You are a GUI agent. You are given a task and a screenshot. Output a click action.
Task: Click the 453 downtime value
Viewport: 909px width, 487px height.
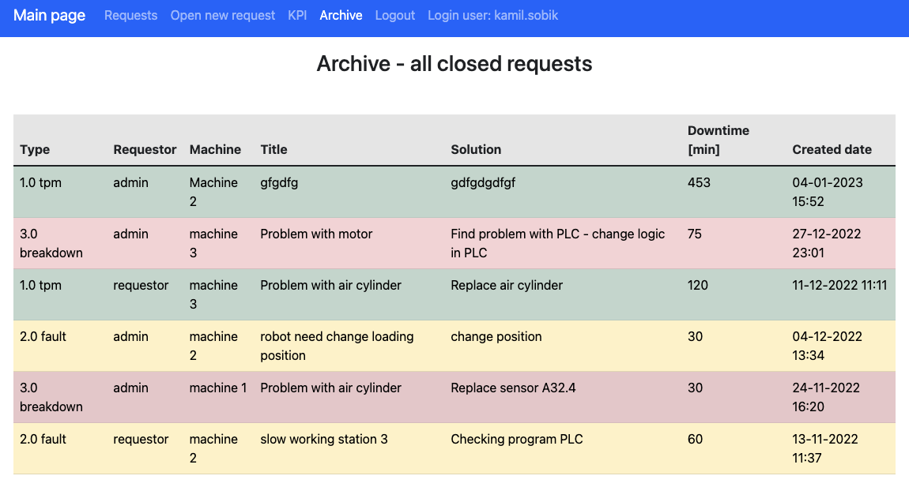point(699,182)
